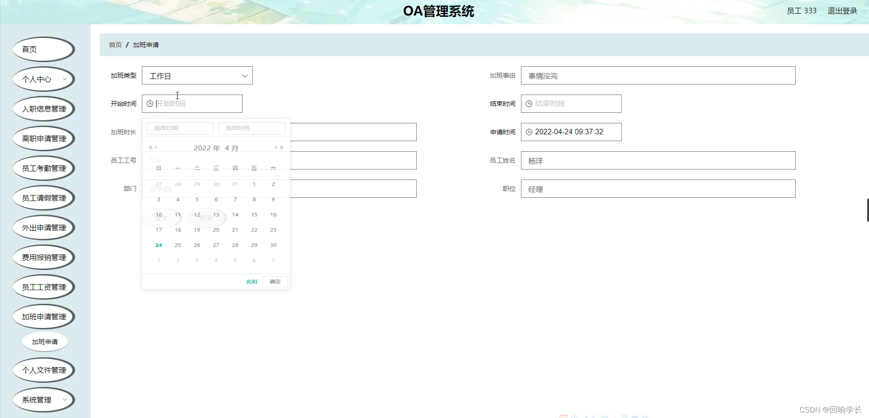Click 首页 in the breadcrumb

pos(114,45)
